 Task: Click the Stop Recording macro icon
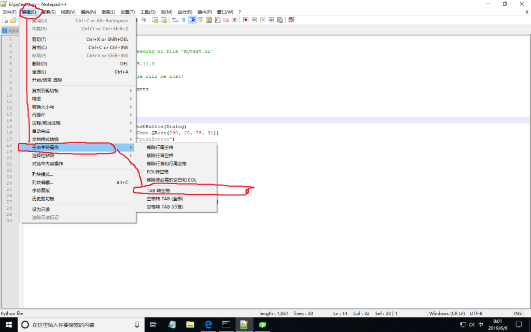[255, 20]
